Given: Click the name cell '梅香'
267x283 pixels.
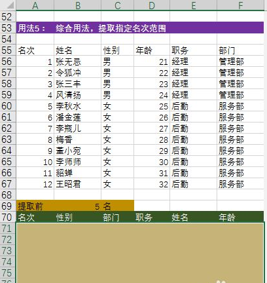Looking at the screenshot, I should tap(78, 139).
